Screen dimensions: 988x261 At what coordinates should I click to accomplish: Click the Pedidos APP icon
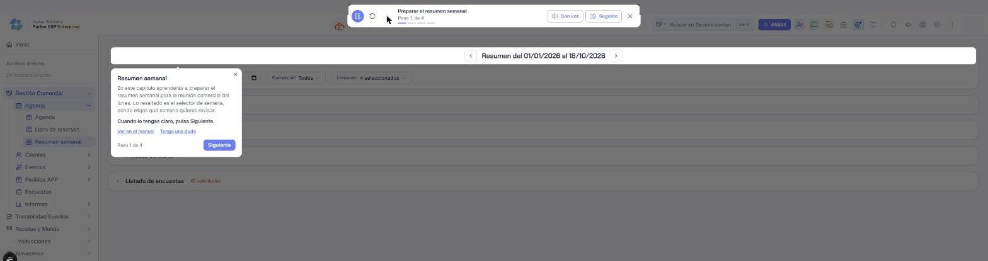point(19,180)
